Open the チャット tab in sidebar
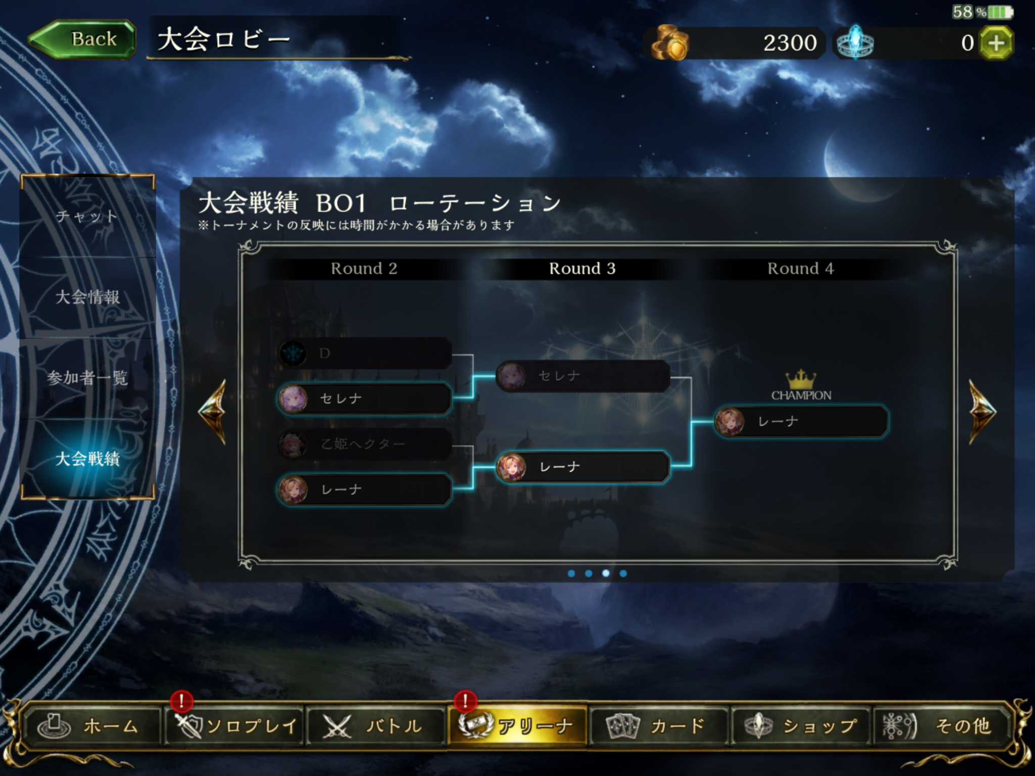 coord(87,217)
